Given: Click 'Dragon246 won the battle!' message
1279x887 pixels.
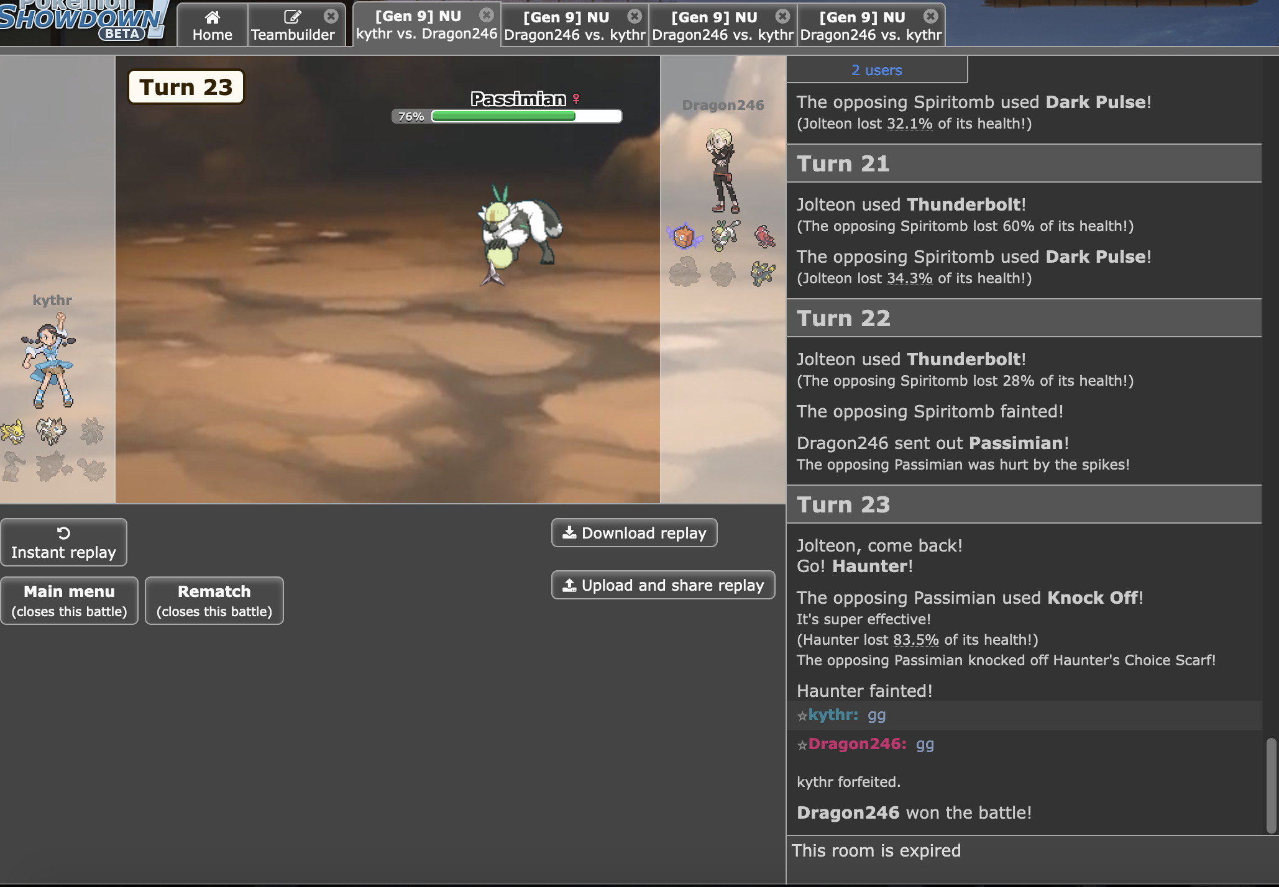Looking at the screenshot, I should [914, 812].
